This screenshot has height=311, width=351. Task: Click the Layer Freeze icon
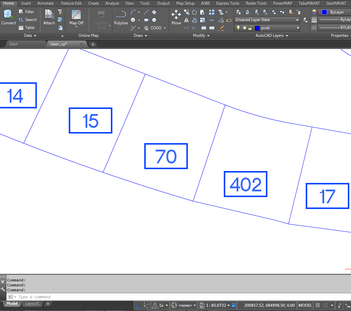pos(273,12)
